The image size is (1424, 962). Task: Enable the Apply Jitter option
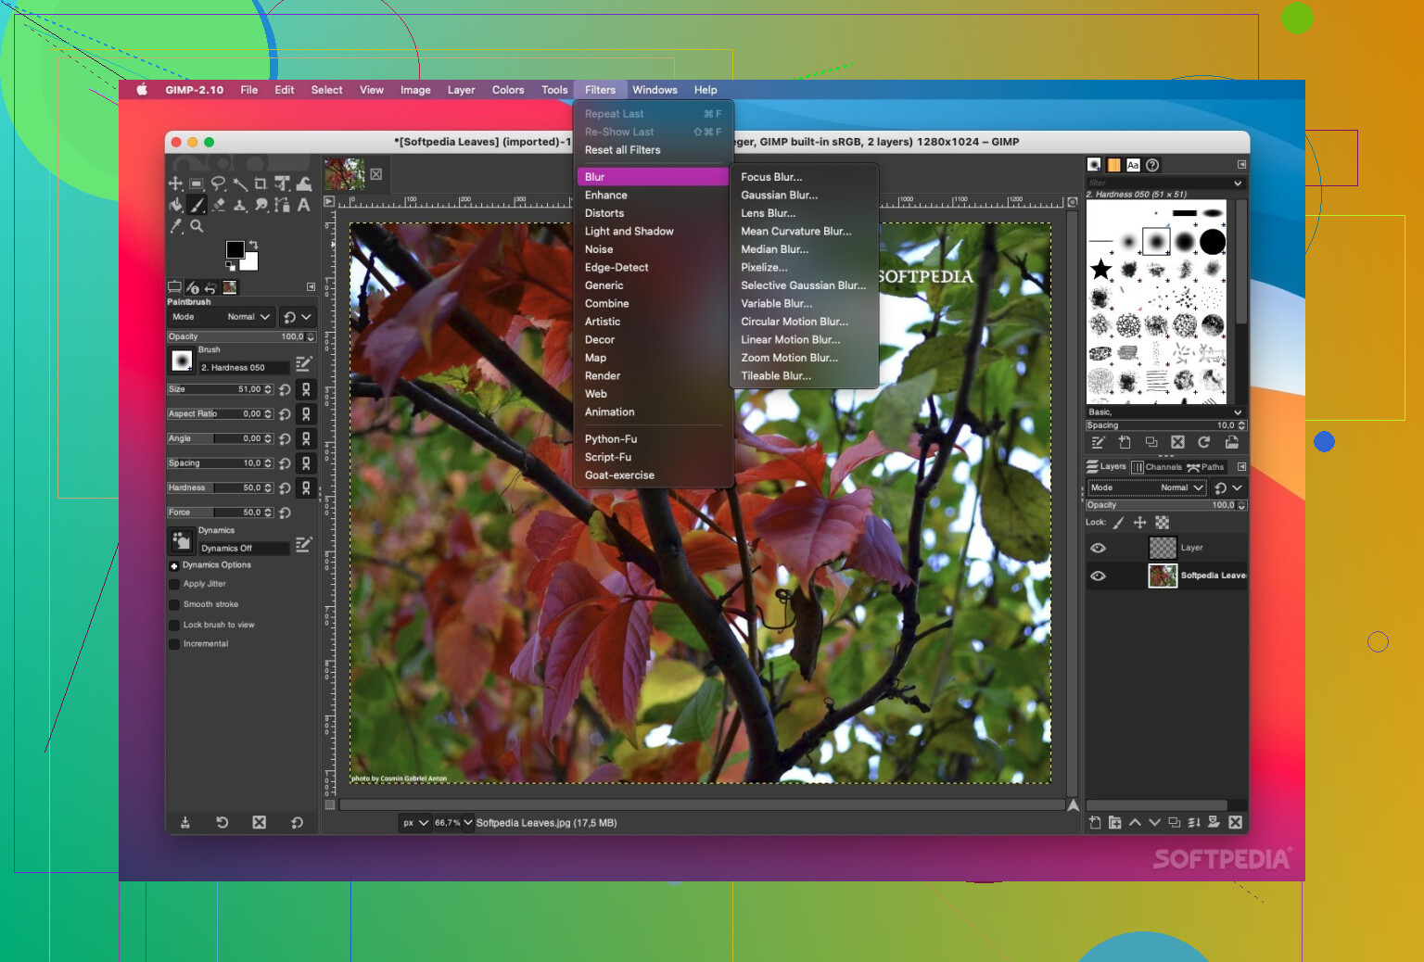pos(174,584)
